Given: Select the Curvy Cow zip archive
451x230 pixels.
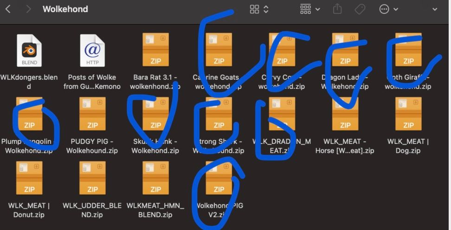Looking at the screenshot, I should pos(282,50).
